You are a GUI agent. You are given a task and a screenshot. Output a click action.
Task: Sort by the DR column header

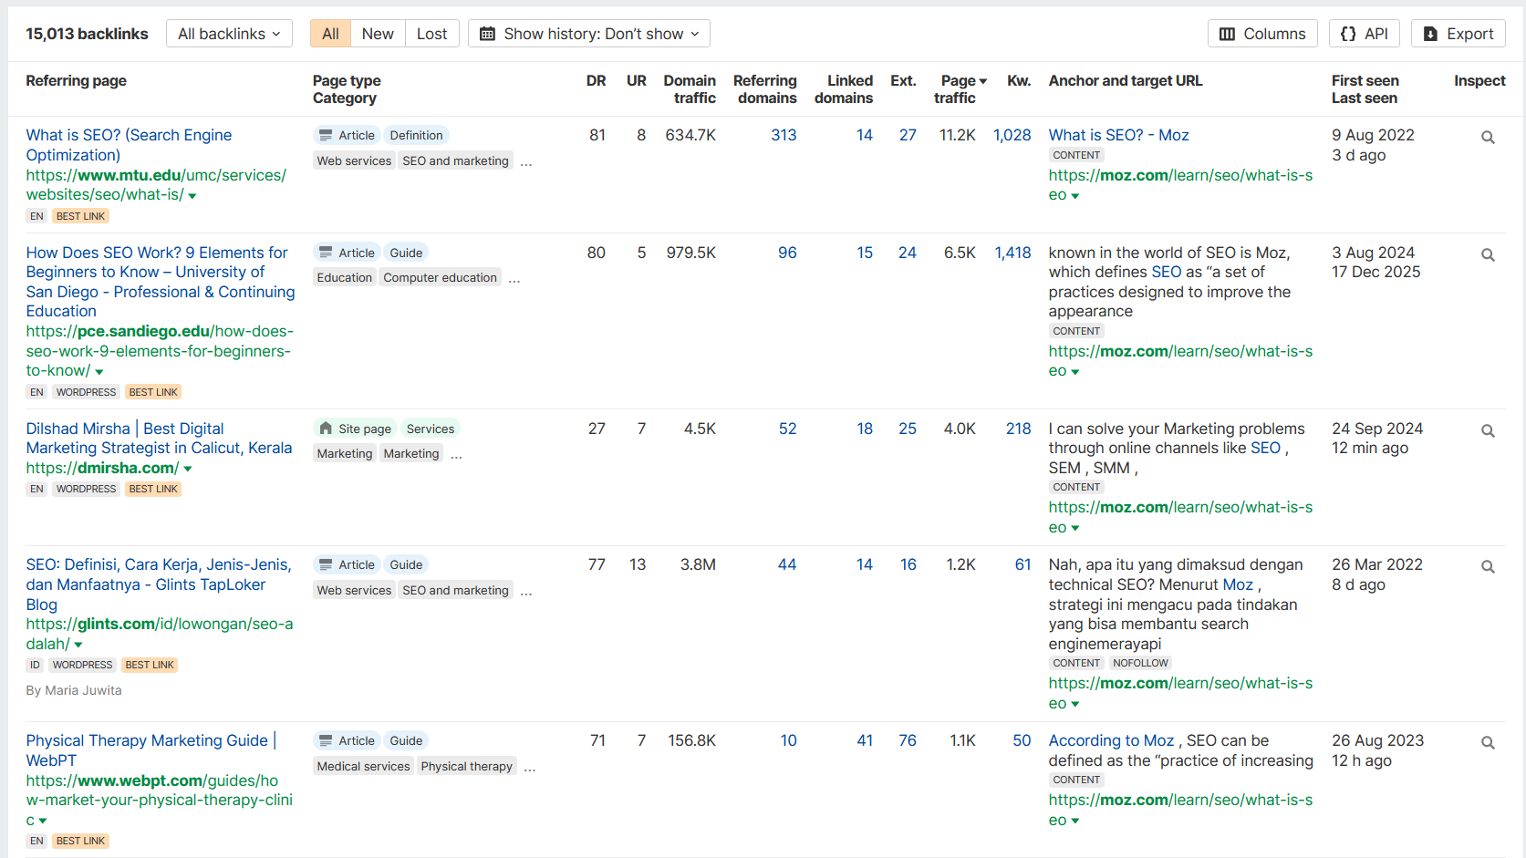pyautogui.click(x=596, y=80)
